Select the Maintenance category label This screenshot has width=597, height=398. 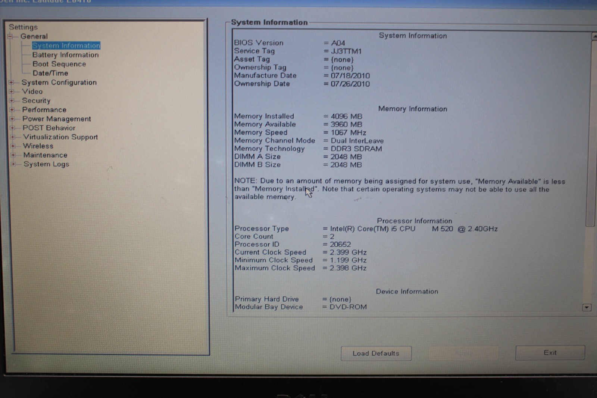coord(45,155)
